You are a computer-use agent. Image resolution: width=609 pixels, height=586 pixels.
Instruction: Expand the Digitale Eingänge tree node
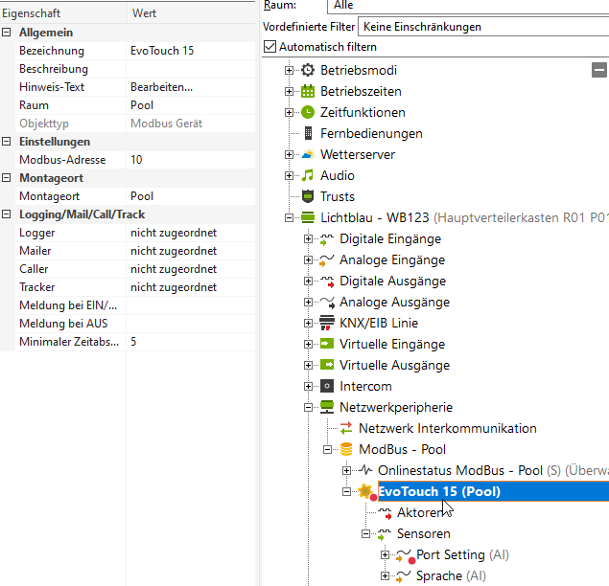(x=309, y=238)
